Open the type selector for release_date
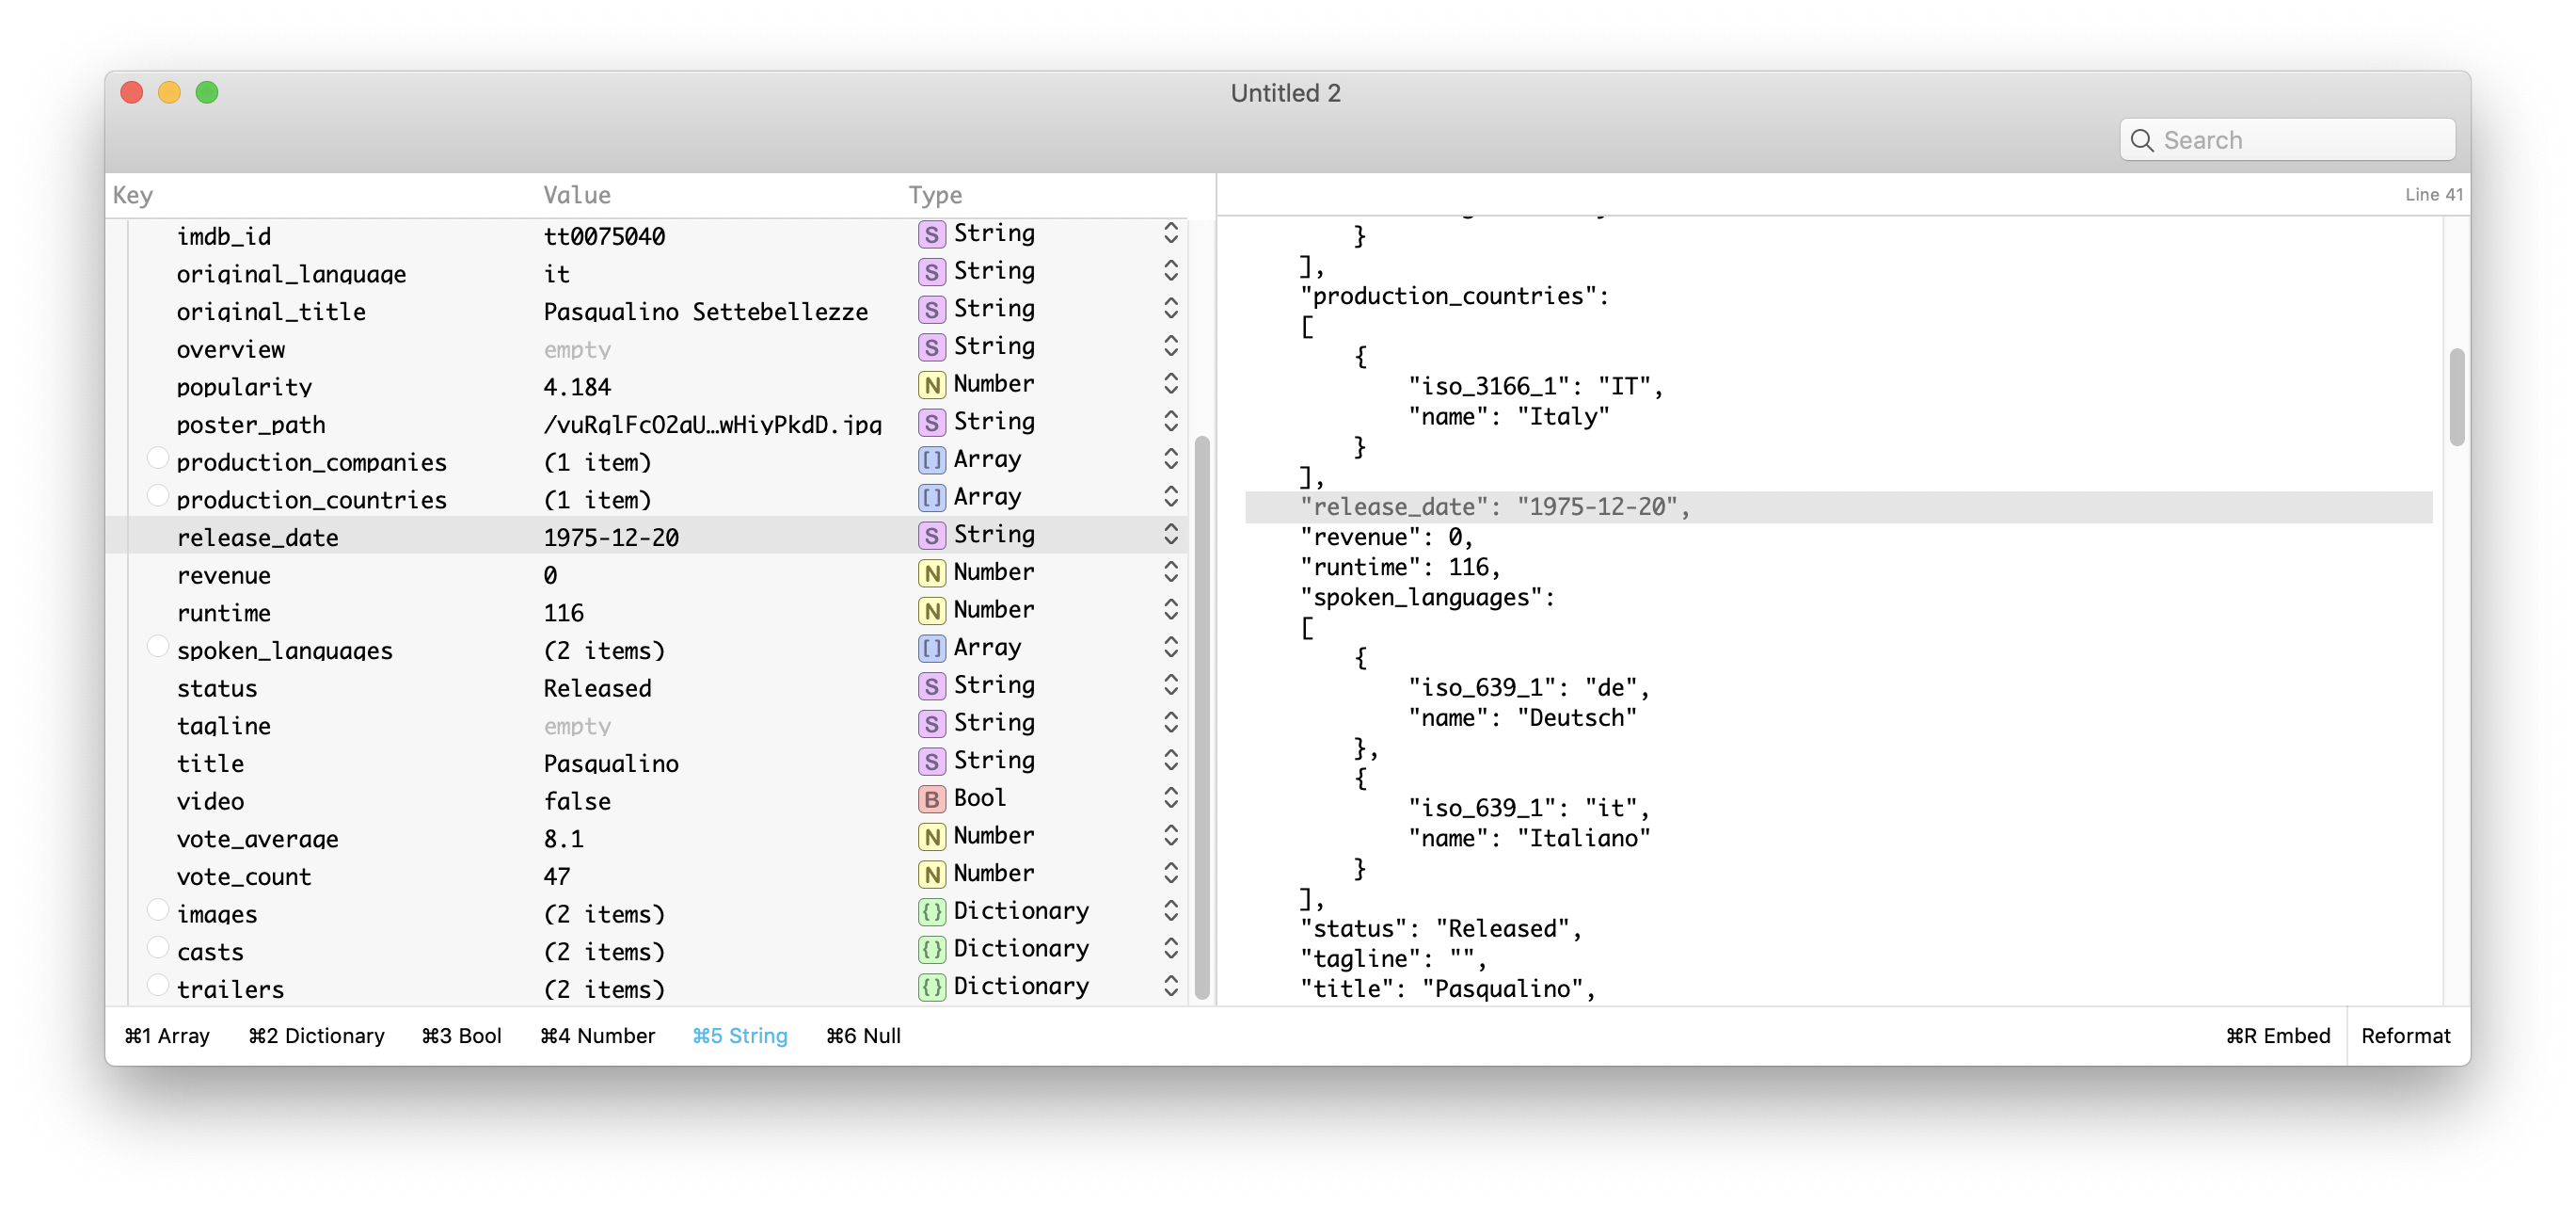 (x=1170, y=536)
